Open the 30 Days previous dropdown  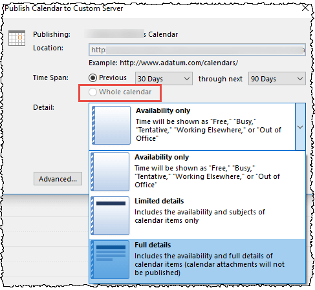click(x=164, y=79)
